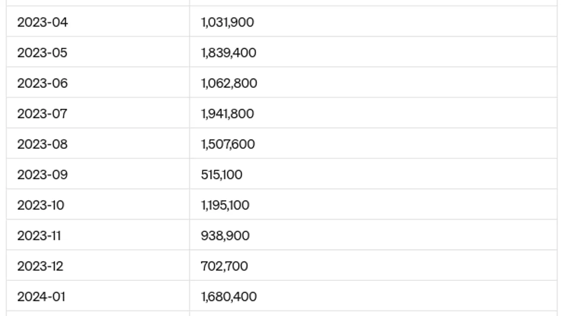The width and height of the screenshot is (563, 316).
Task: Select the 2023-12 date cell
Action: click(40, 266)
